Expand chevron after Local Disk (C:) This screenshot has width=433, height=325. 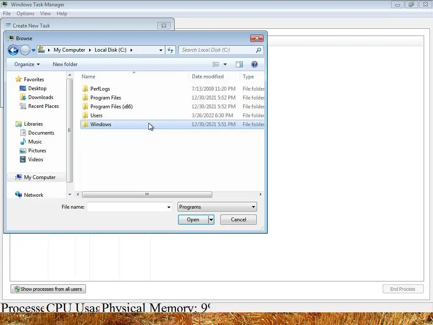pos(131,50)
